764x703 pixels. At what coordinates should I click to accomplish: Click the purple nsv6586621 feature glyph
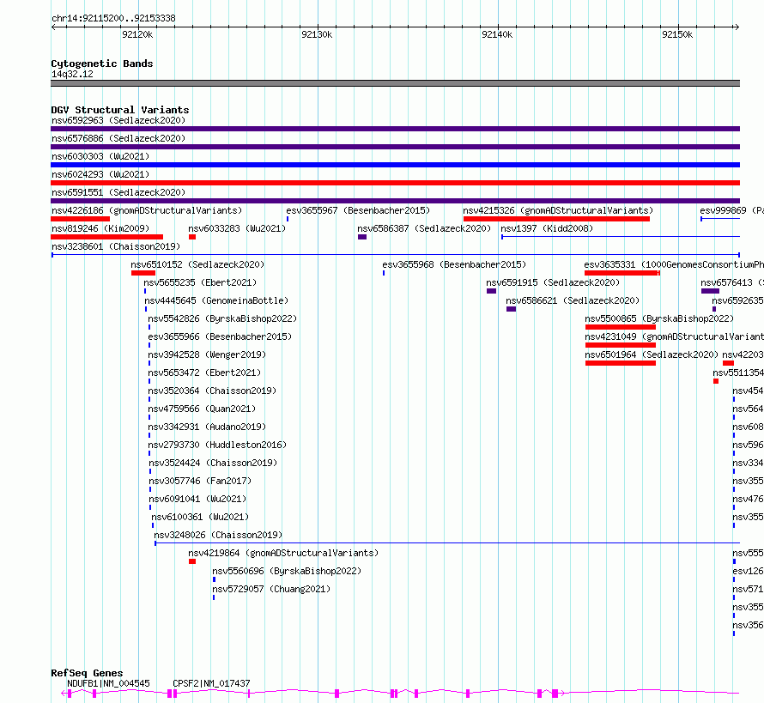[x=511, y=309]
